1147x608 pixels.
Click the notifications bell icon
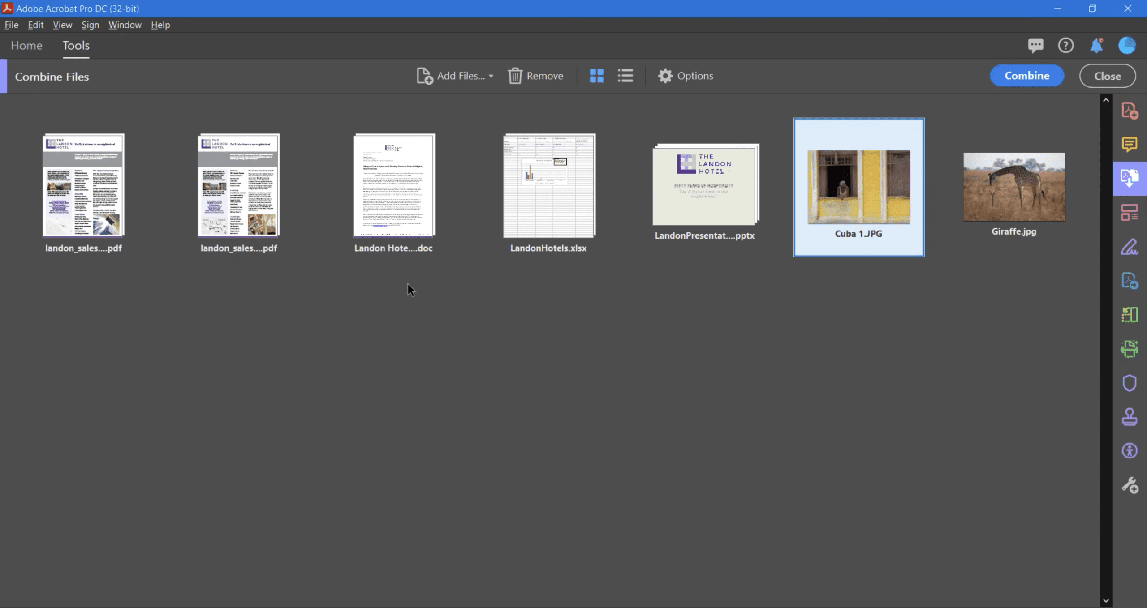tap(1096, 45)
